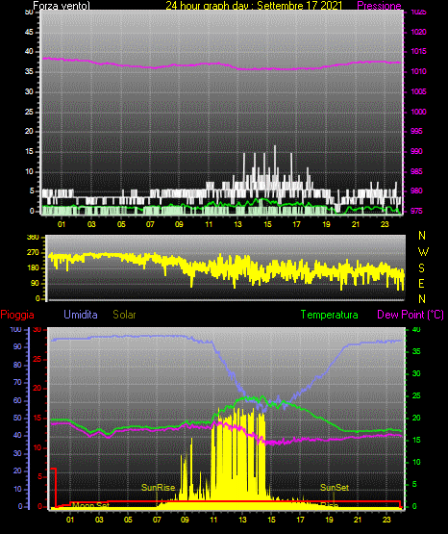Click the '985' pressure axis value
448x534 pixels.
click(416, 171)
